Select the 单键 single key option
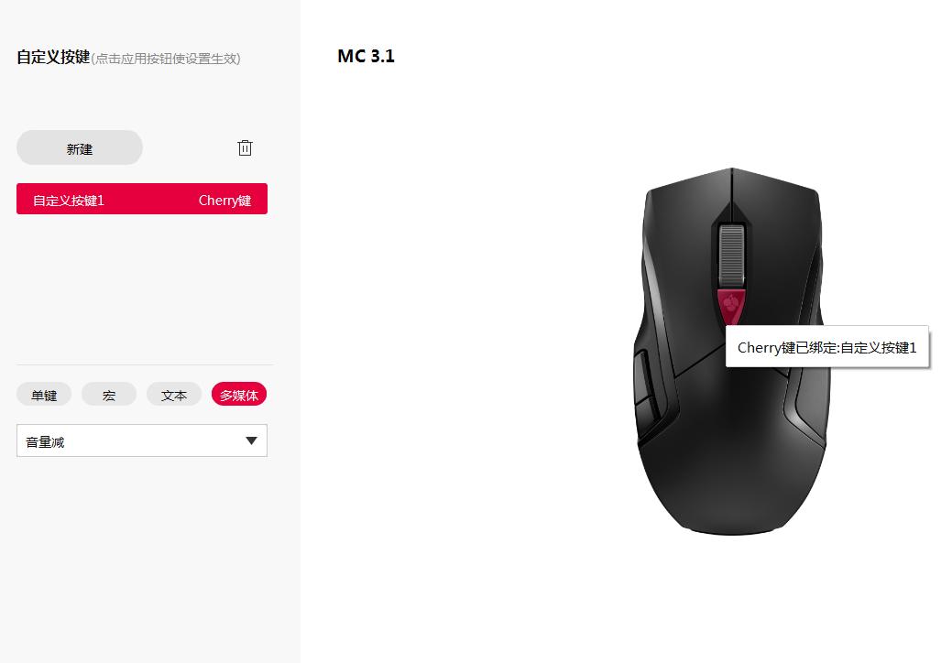Image resolution: width=952 pixels, height=663 pixels. click(44, 395)
